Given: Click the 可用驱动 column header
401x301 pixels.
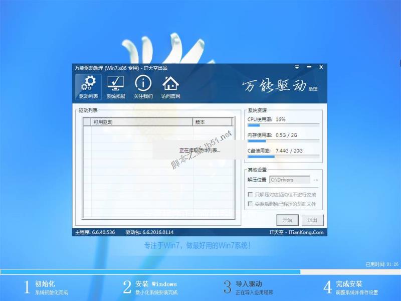Looking at the screenshot, I should coord(142,122).
